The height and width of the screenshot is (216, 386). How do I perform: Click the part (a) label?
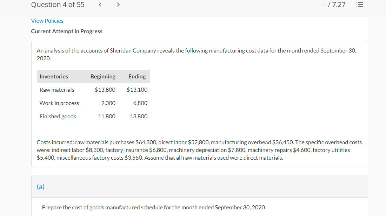(41, 187)
